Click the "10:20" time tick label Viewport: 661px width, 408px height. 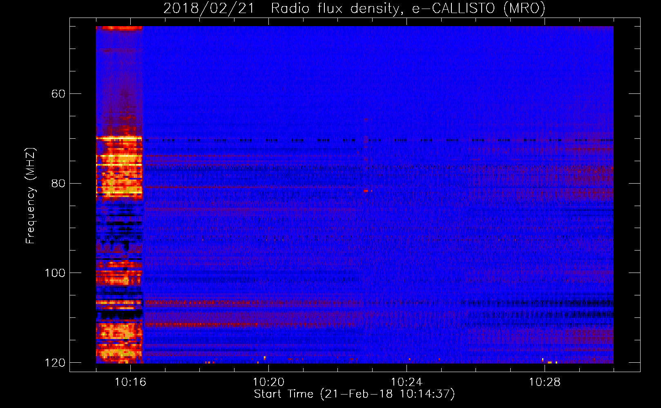pos(268,382)
